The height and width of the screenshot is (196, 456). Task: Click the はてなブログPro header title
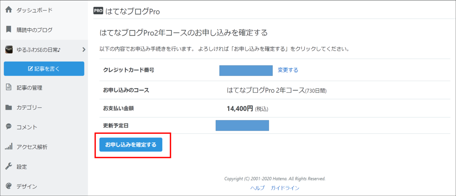pyautogui.click(x=133, y=11)
